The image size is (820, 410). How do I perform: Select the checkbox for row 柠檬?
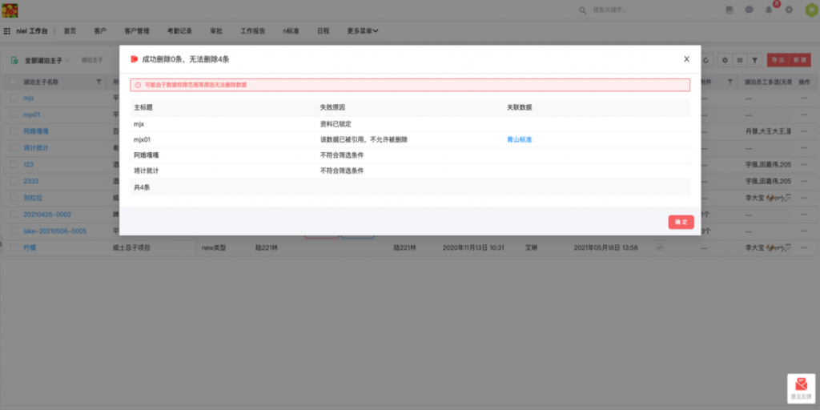[x=14, y=248]
